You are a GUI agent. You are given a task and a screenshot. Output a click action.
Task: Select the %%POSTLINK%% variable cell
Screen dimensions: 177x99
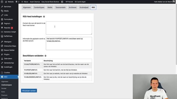coord(33,70)
